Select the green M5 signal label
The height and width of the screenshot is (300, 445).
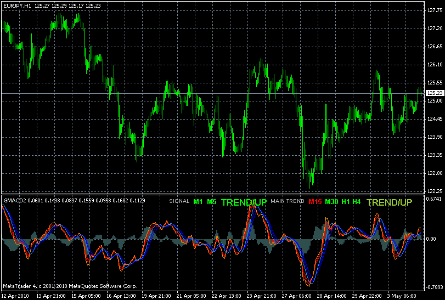[x=211, y=202]
